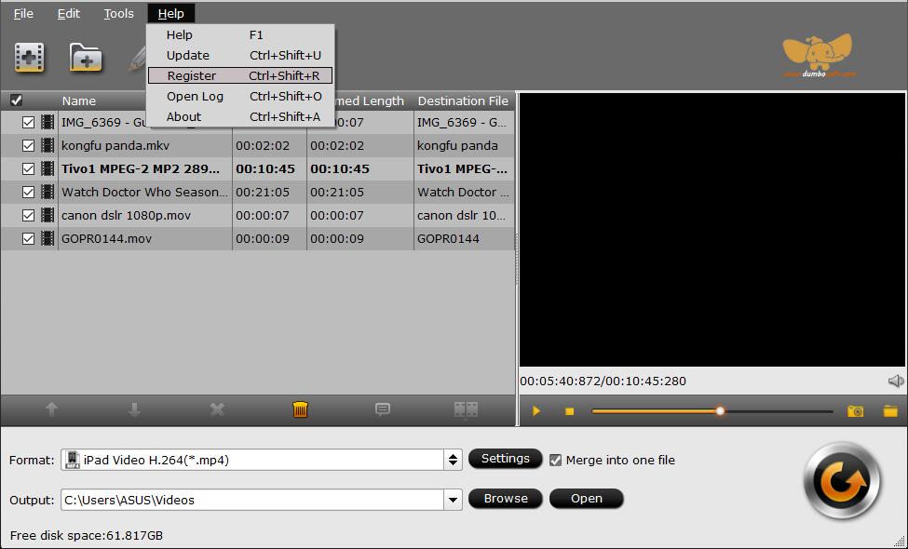Open the snapshot folder icon
The height and width of the screenshot is (549, 908).
[x=890, y=410]
